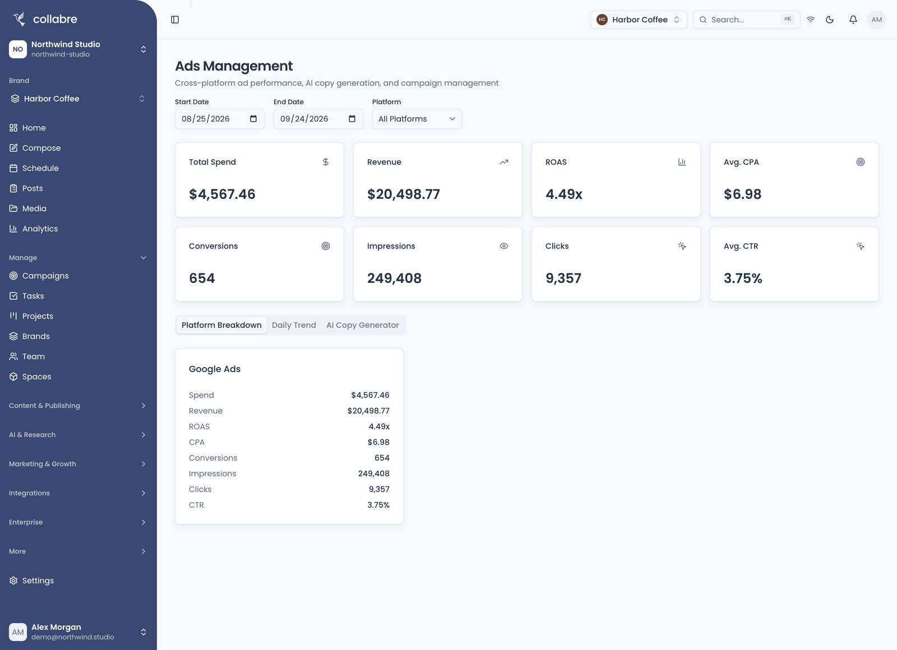Expand the Enterprise section
Image resolution: width=897 pixels, height=650 pixels.
78,522
